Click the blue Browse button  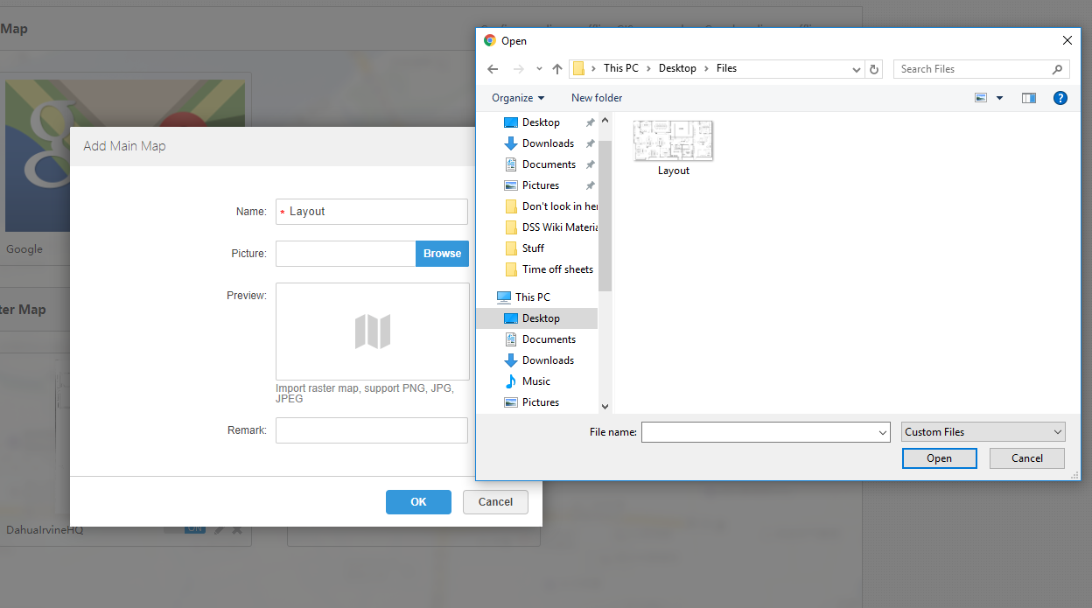tap(442, 254)
